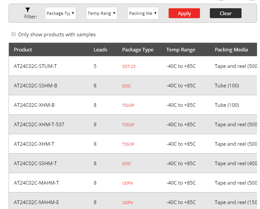The height and width of the screenshot is (209, 260).
Task: Click the funnel filter icon
Action: coord(28,10)
